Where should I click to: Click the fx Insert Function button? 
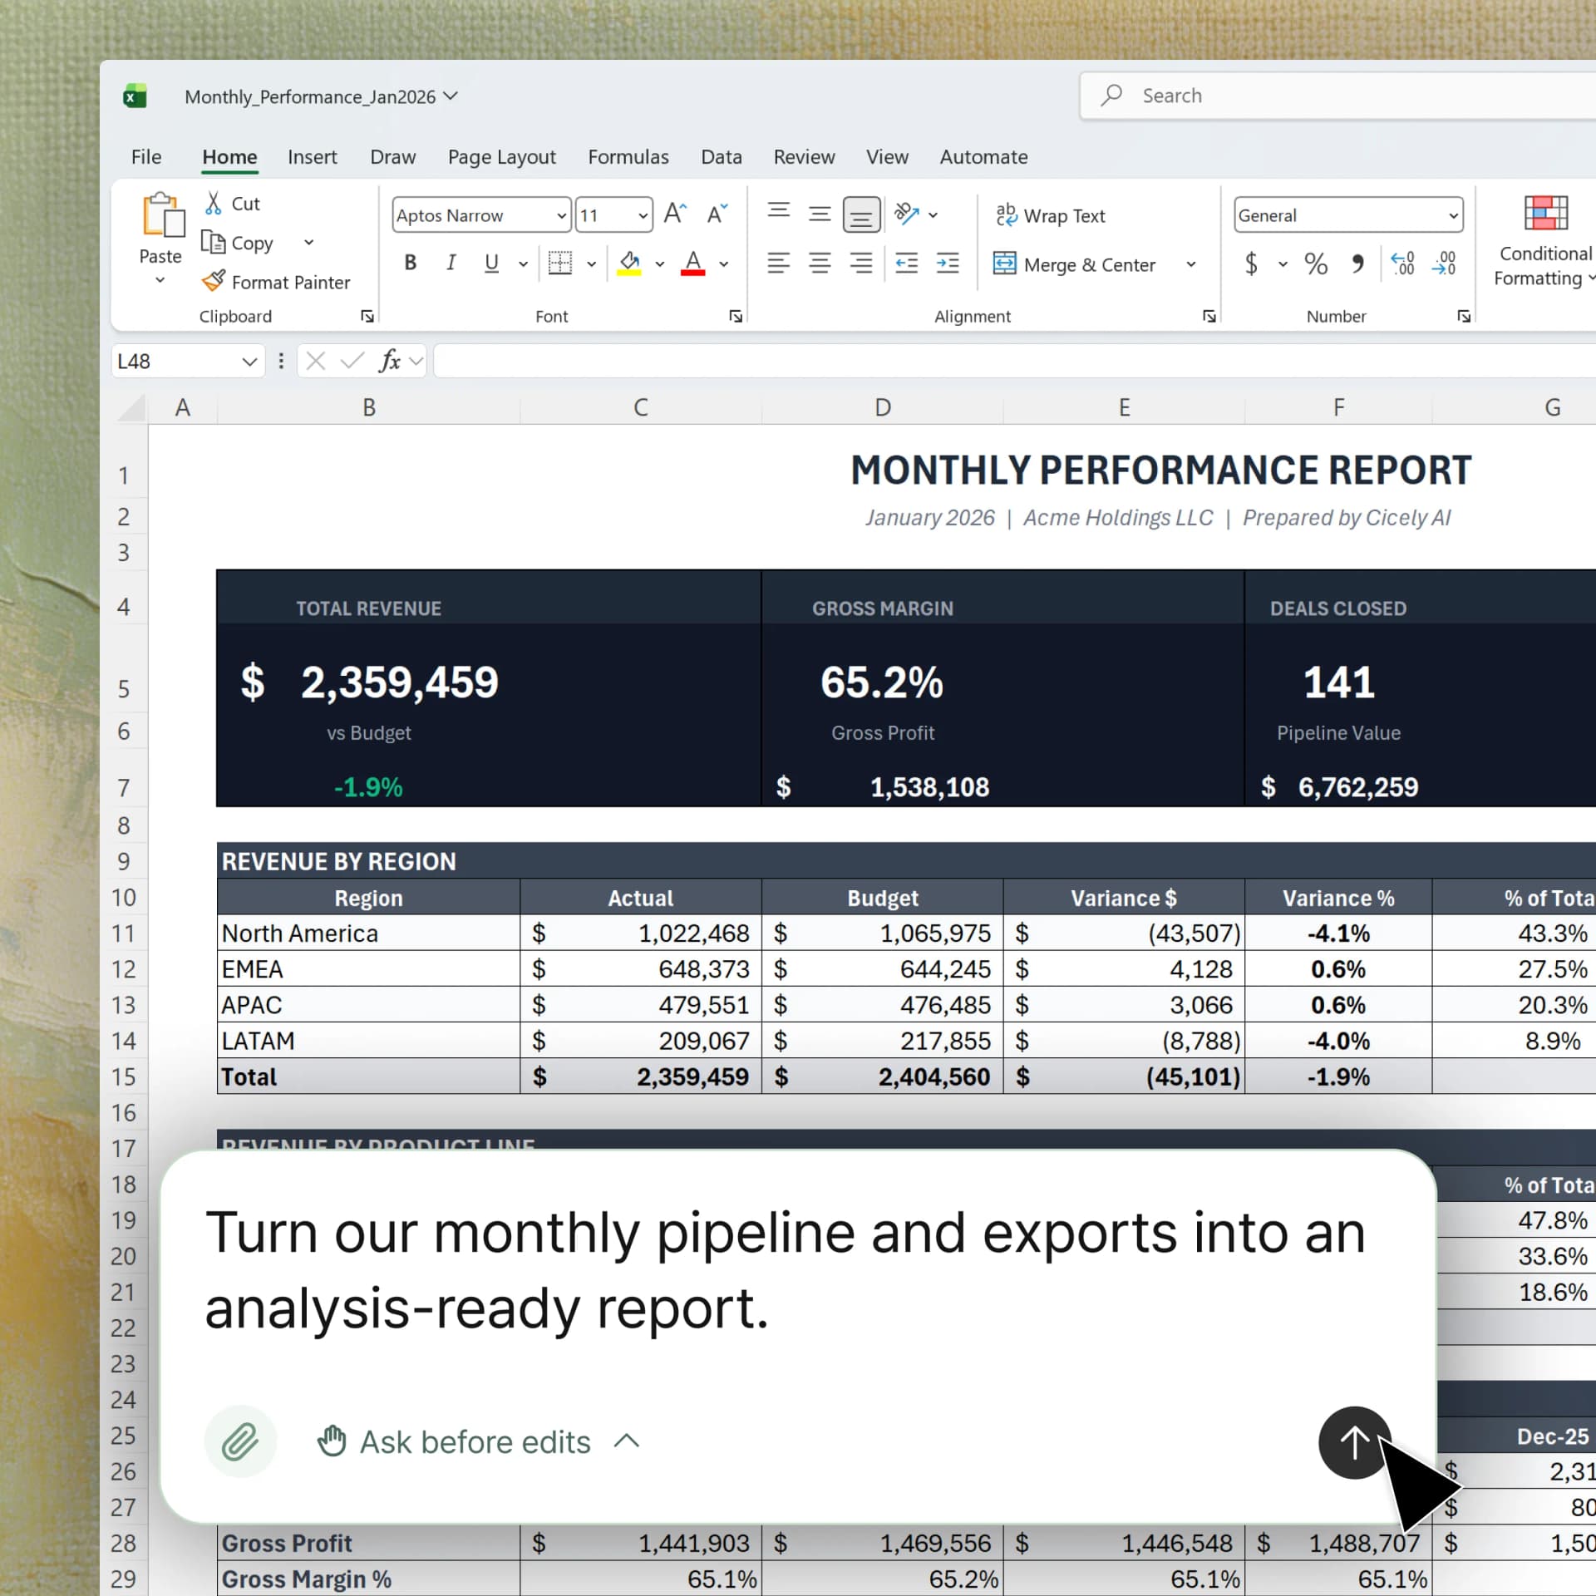390,361
